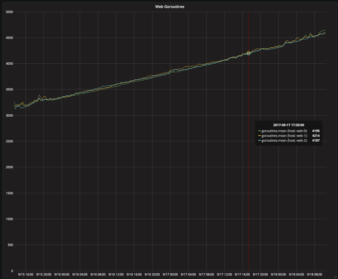Screen dimensions: 338x279
Task: Click the 5000 label on the y-axis
Action: click(9, 12)
